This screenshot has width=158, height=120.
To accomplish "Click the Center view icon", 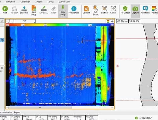I will 113,9.
